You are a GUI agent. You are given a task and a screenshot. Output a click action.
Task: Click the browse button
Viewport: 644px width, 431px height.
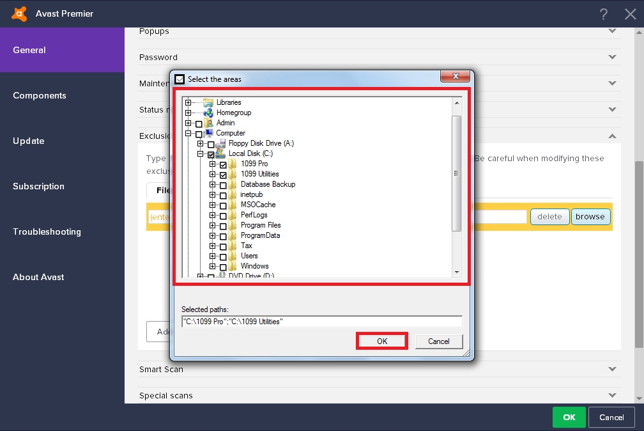pos(590,217)
